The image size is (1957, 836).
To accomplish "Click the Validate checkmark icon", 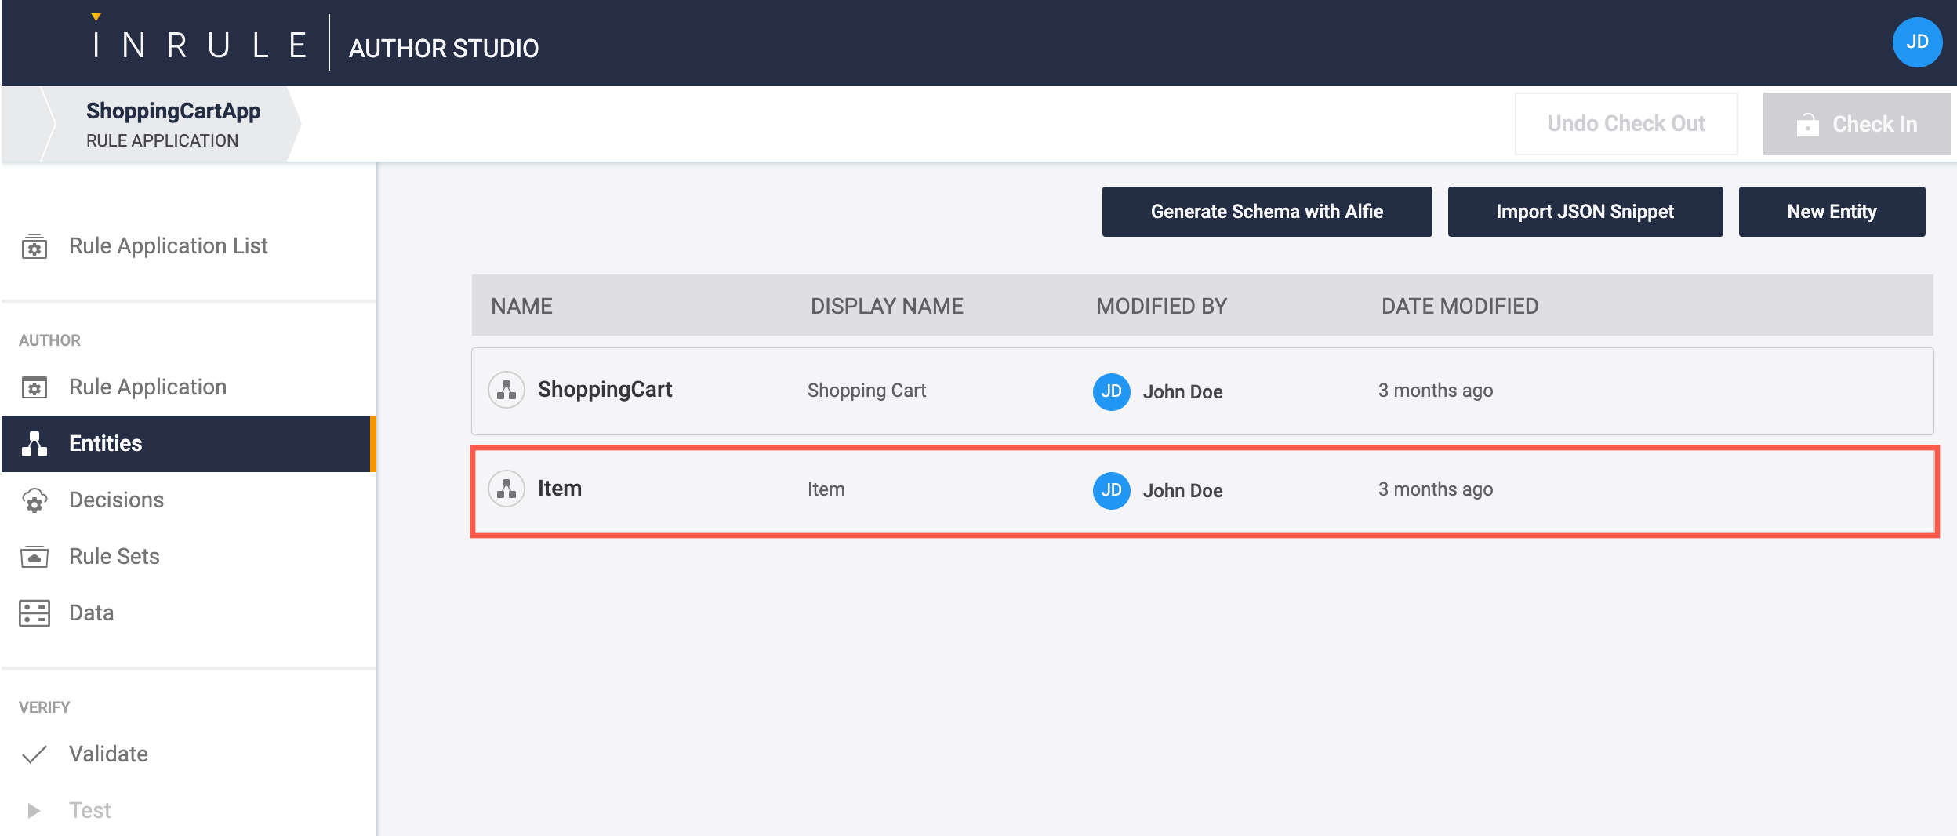I will coord(34,754).
